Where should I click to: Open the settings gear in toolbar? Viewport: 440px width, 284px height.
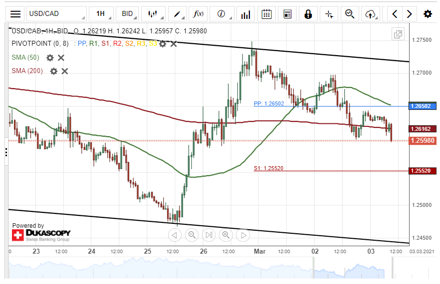coord(428,14)
